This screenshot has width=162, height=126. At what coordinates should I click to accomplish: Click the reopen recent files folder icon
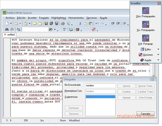tap(25, 23)
